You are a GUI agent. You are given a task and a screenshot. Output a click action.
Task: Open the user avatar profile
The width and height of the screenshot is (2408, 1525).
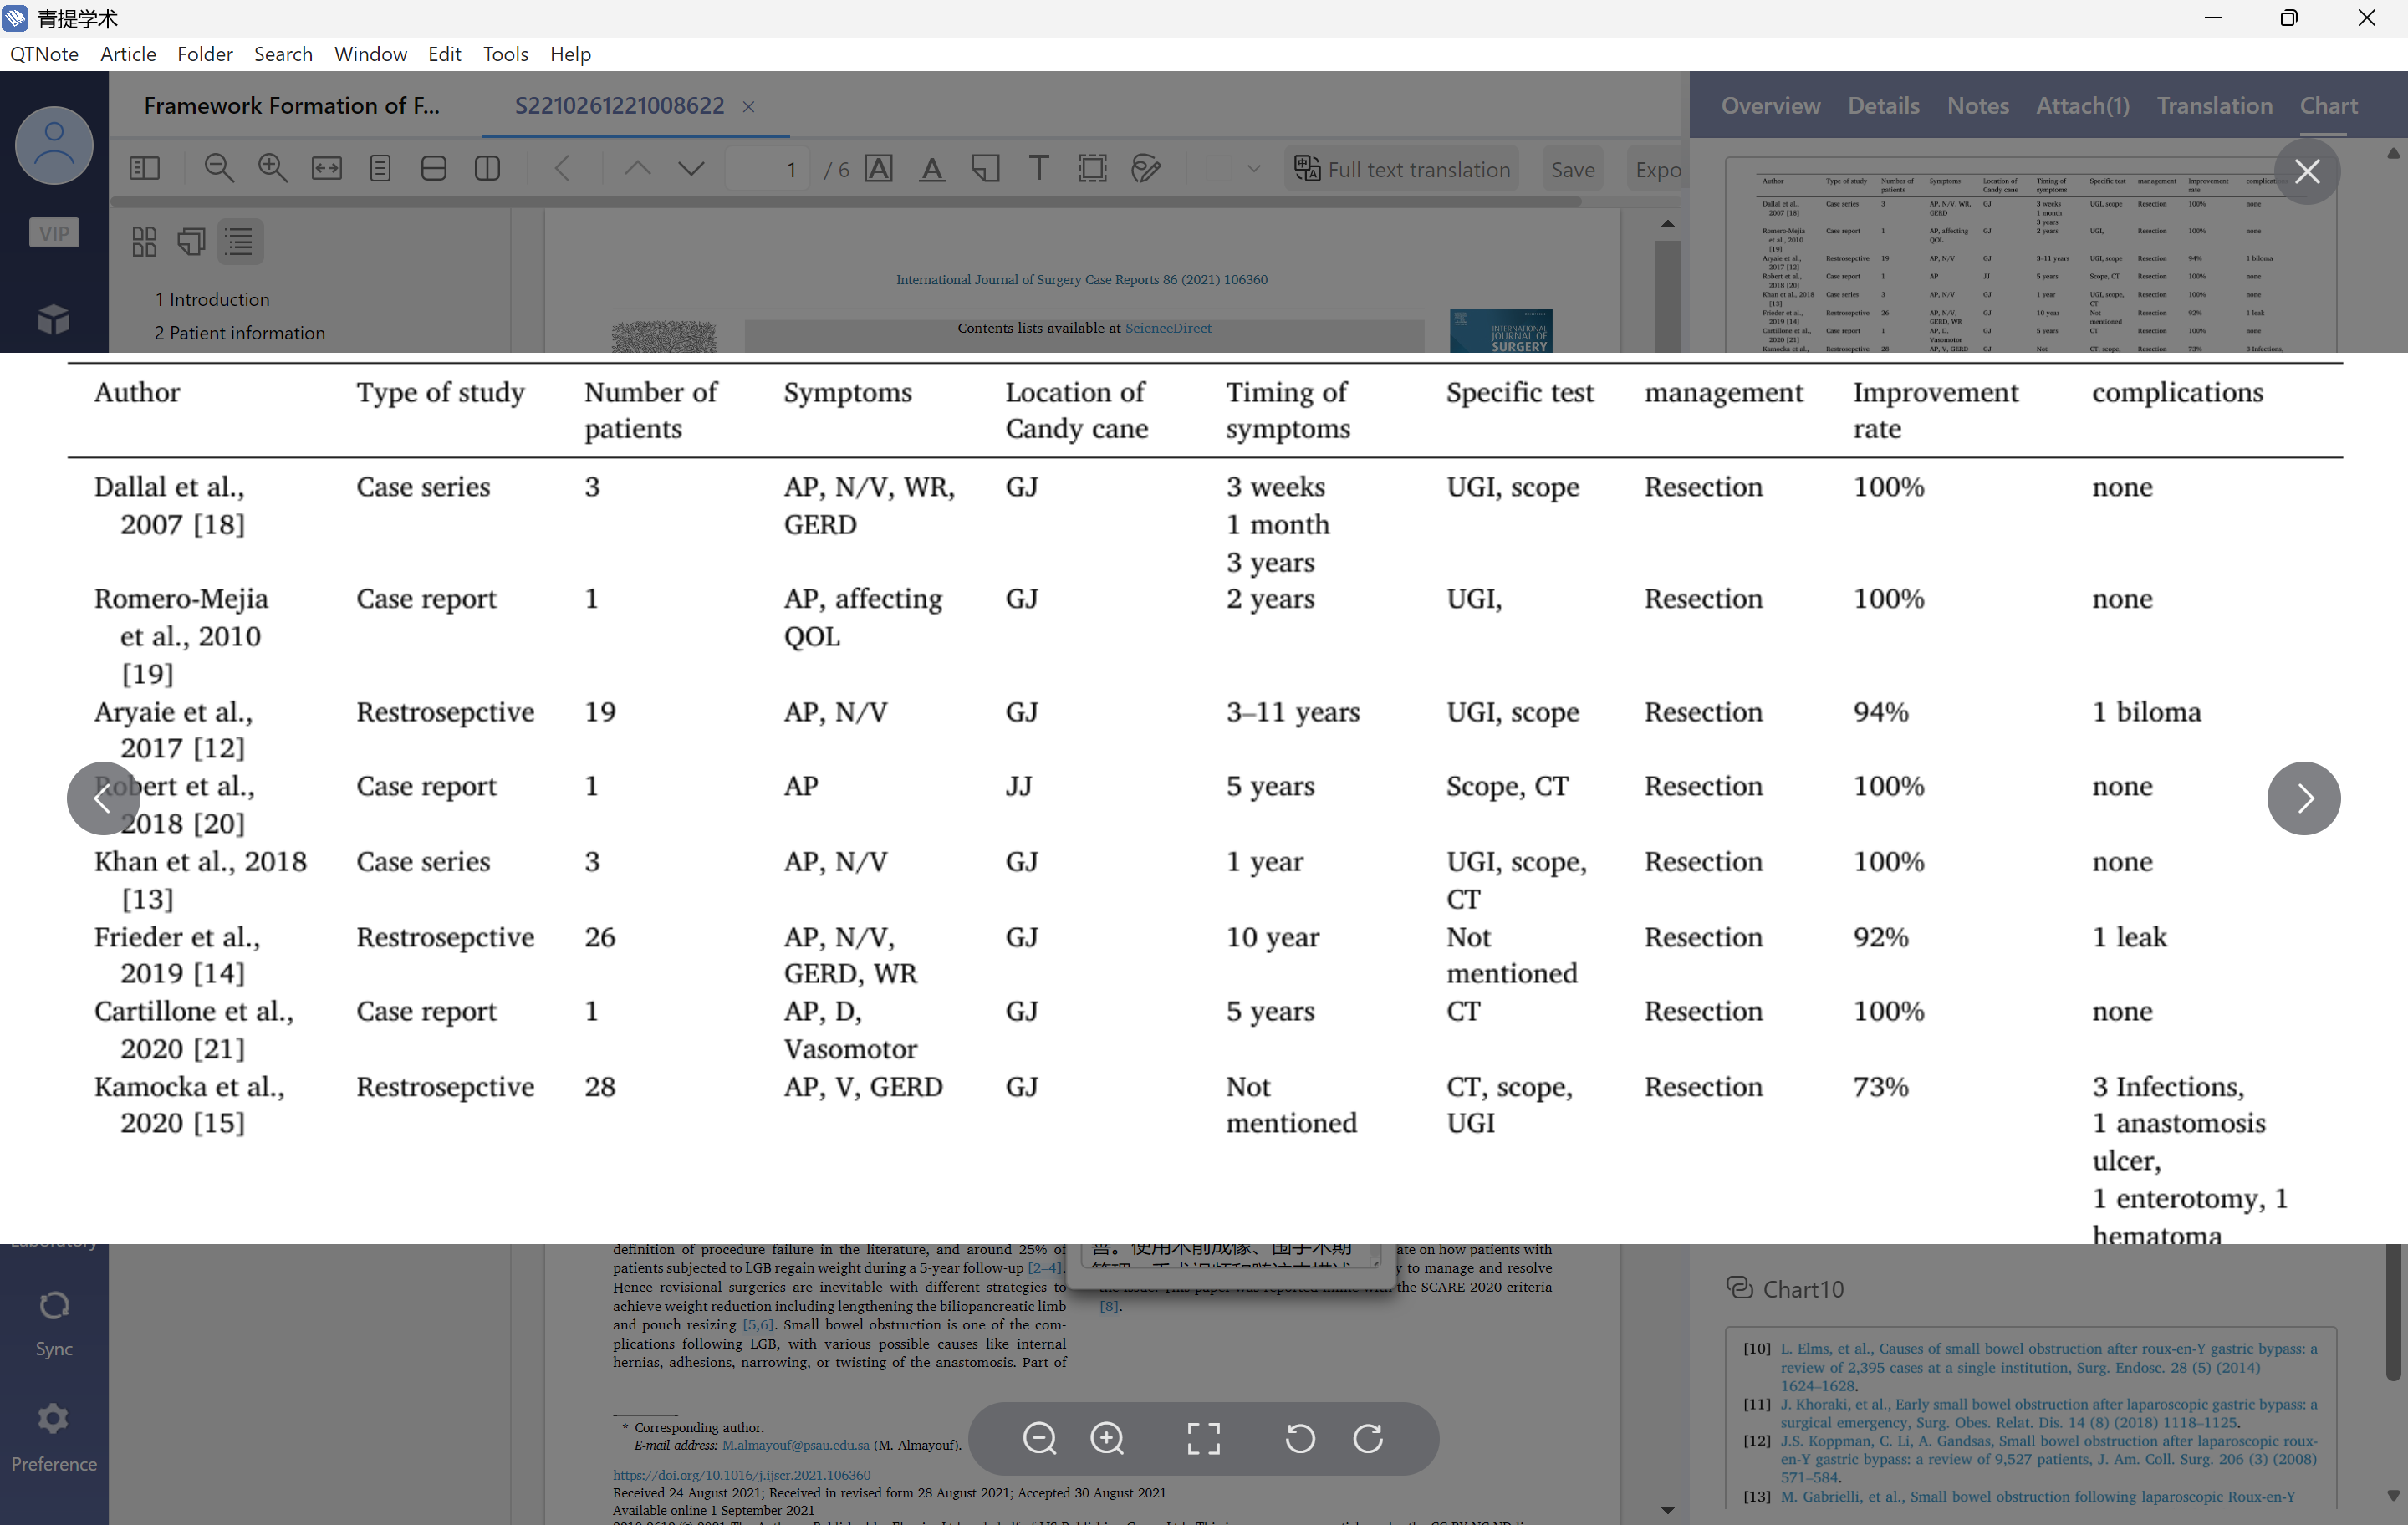[54, 146]
